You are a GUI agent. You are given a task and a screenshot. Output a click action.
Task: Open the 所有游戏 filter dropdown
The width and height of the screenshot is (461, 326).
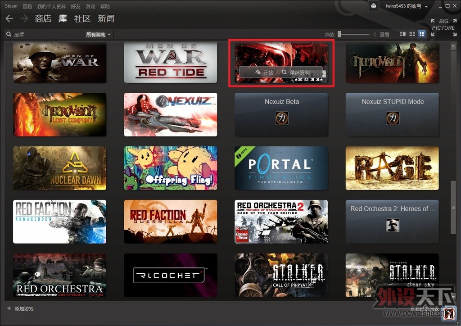click(x=98, y=34)
